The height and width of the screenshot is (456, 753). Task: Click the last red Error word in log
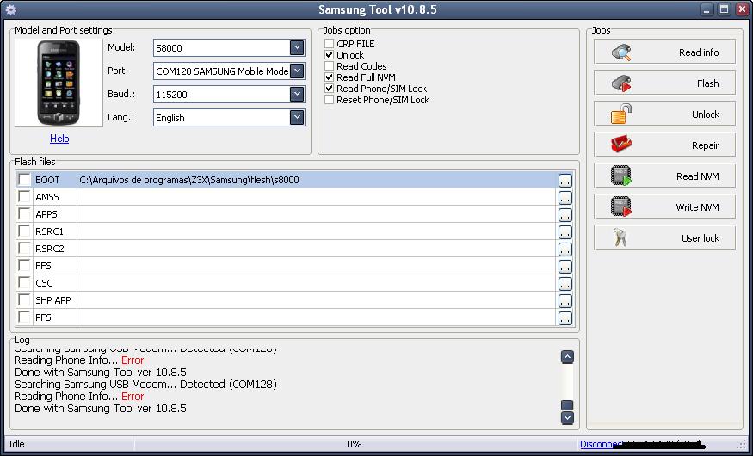coord(133,397)
